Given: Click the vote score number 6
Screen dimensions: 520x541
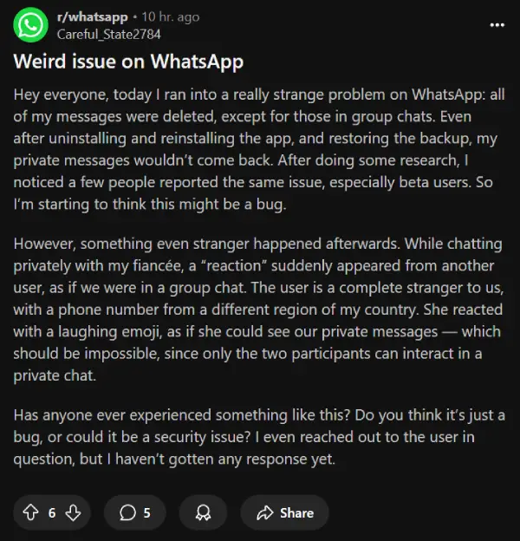Looking at the screenshot, I should pos(52,513).
